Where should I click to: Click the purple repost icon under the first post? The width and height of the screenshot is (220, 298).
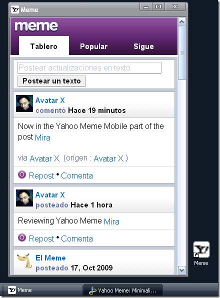tap(22, 174)
